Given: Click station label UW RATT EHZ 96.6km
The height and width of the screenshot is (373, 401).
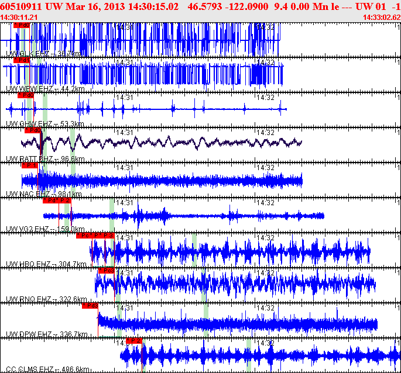Looking at the screenshot, I should (x=45, y=159).
